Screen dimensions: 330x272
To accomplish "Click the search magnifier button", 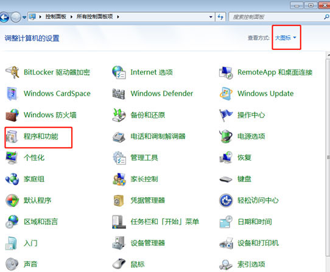I will pos(326,17).
